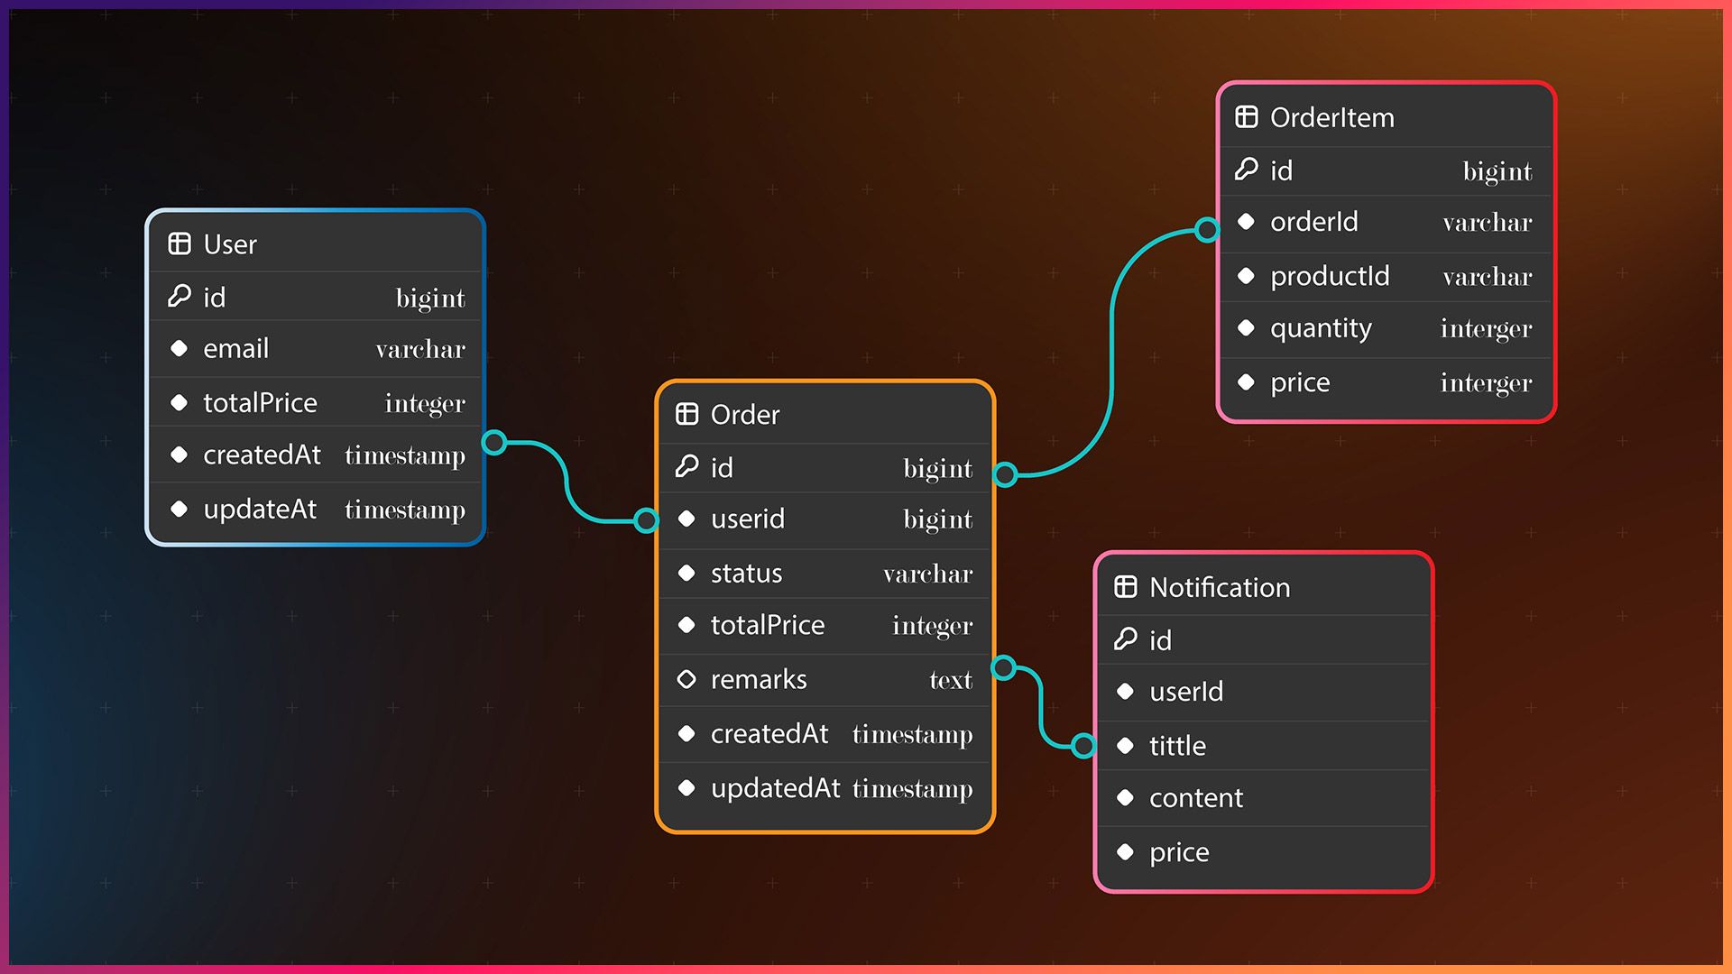1732x974 pixels.
Task: Click the orderId field name in OrderItem
Action: 1314,223
